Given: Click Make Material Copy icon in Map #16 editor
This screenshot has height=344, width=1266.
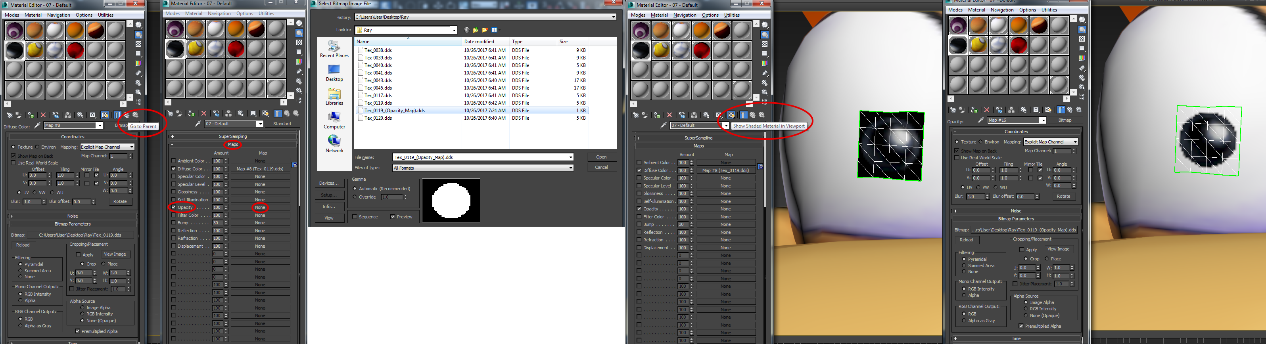Looking at the screenshot, I should coord(999,110).
